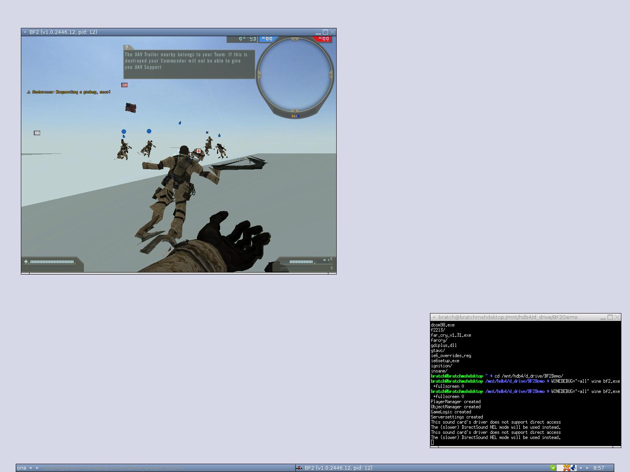Screen dimensions: 630x472
Task: Maximize the BF2 game window
Action: [326, 32]
